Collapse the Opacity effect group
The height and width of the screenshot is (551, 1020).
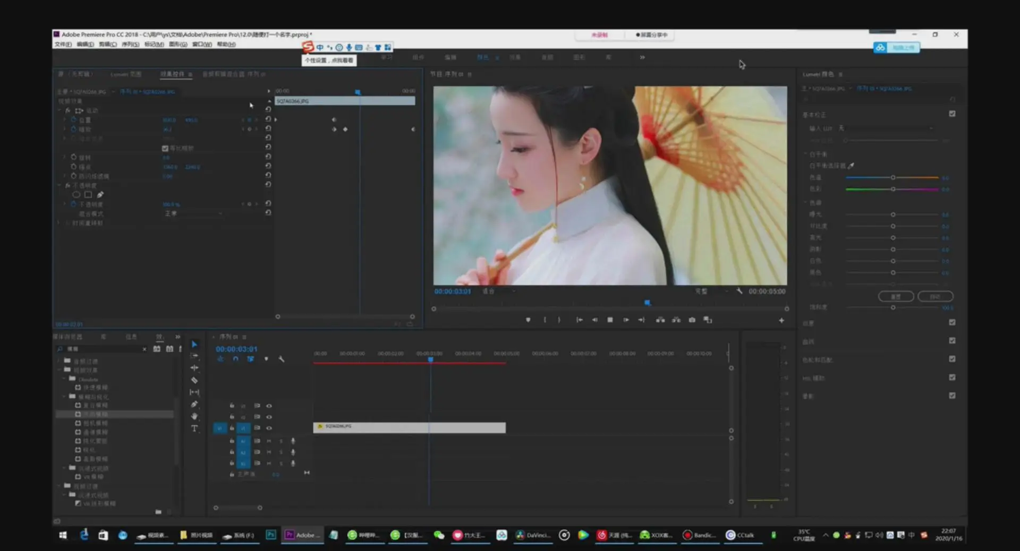[59, 185]
